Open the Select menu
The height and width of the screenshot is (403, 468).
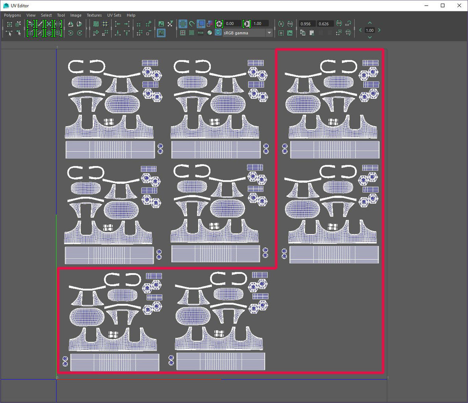coord(46,15)
